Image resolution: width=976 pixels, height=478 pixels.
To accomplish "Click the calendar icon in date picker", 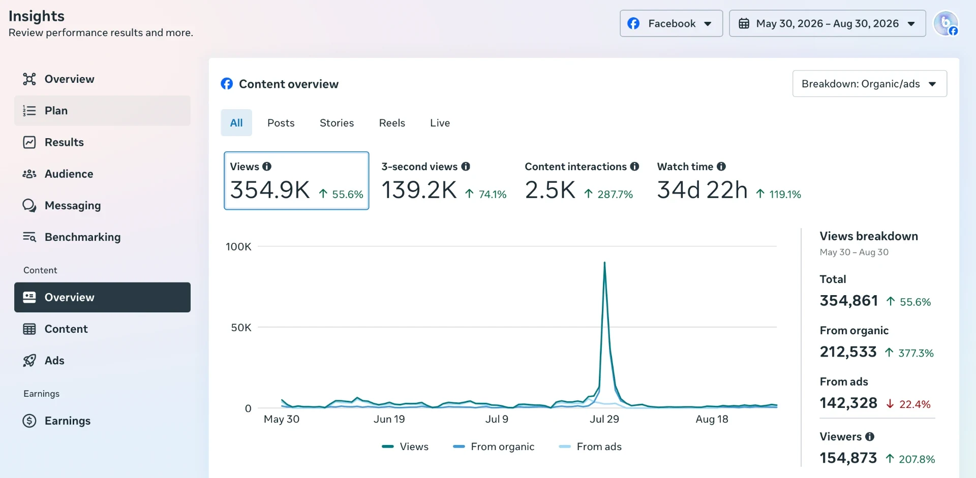I will (x=744, y=23).
